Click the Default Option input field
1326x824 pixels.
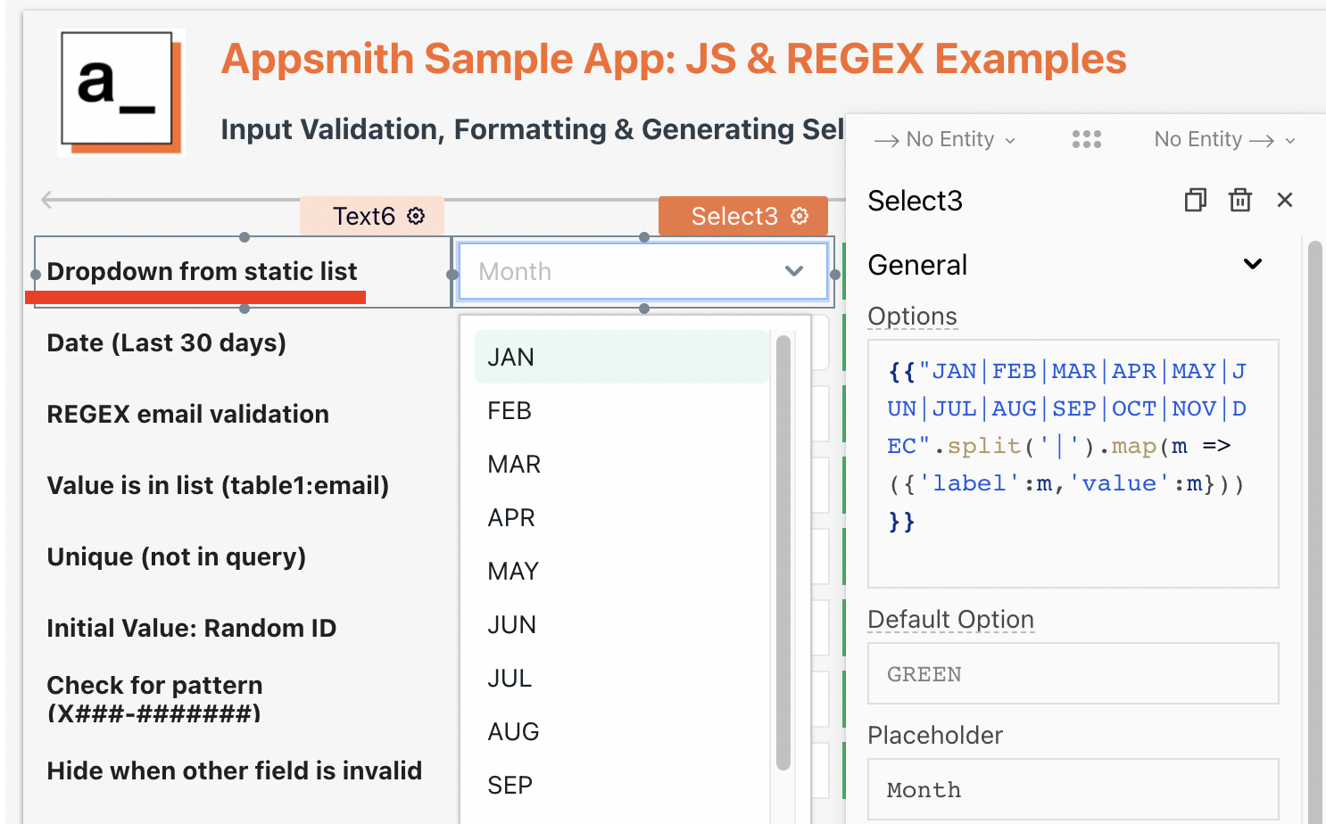1073,674
